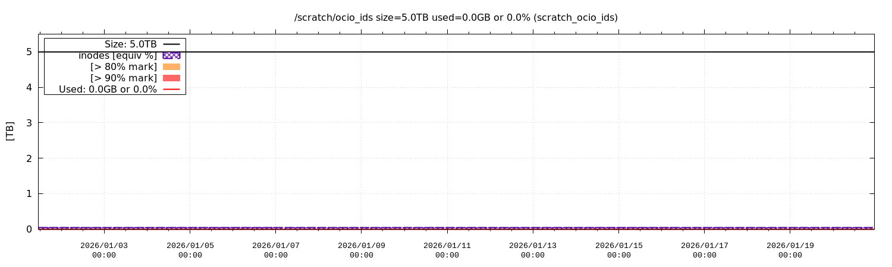Select the 'Used: 0.0GB or 0.0%' legend label

[x=108, y=90]
